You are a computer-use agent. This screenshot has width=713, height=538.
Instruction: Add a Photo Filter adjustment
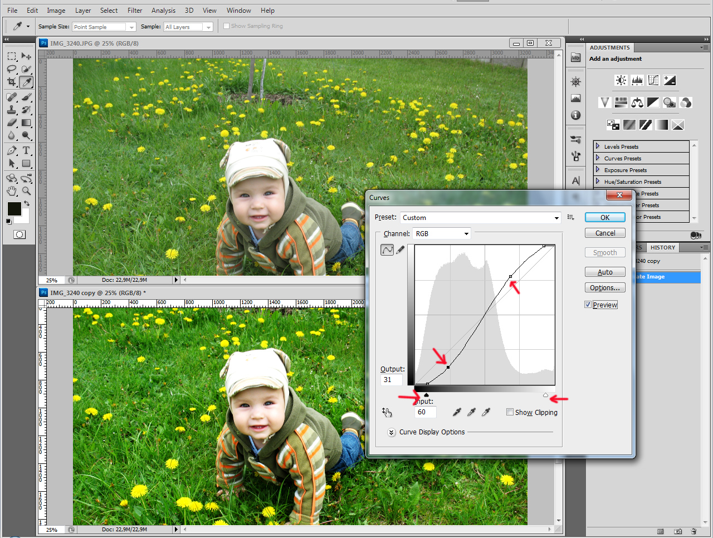(670, 102)
